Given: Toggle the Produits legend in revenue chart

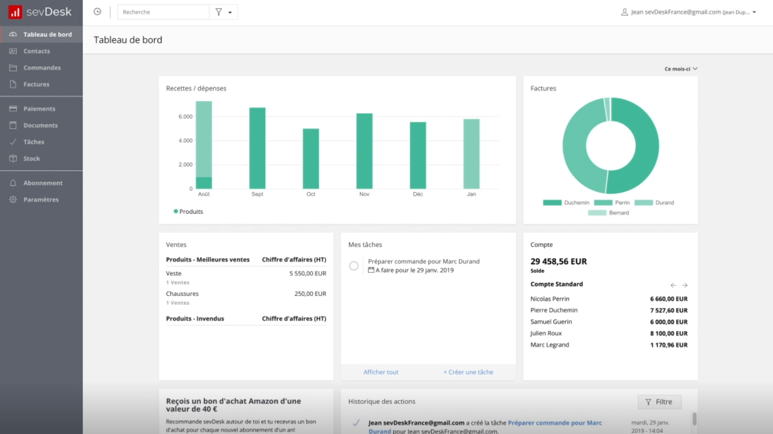Looking at the screenshot, I should pos(188,212).
